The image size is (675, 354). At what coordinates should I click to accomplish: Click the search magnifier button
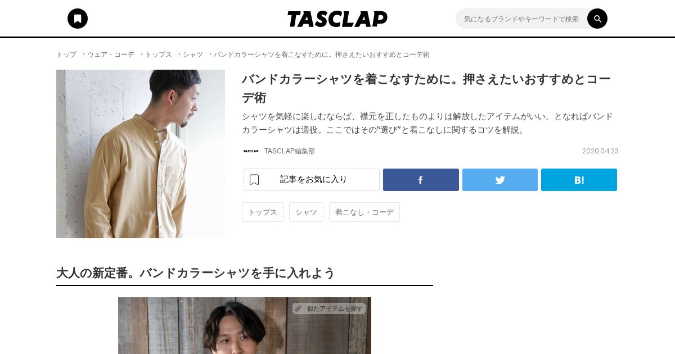coord(597,19)
